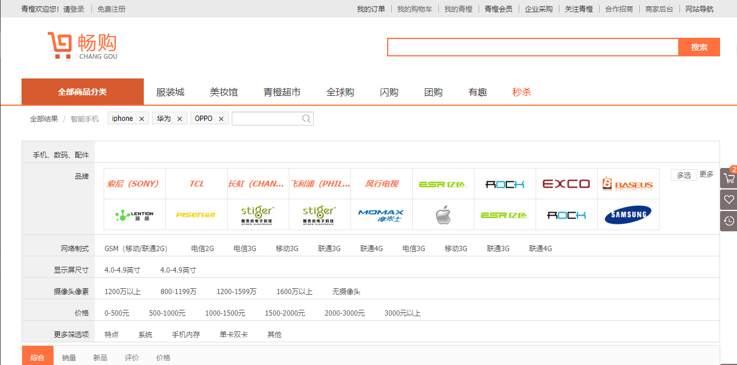
Task: Select the TCL brand
Action: click(x=196, y=184)
